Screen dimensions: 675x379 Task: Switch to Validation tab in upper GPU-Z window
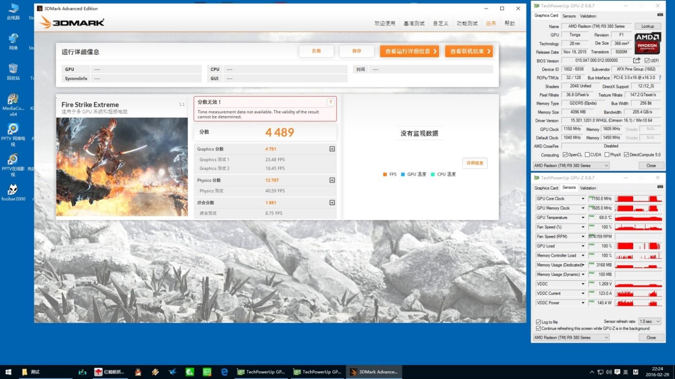tap(588, 16)
